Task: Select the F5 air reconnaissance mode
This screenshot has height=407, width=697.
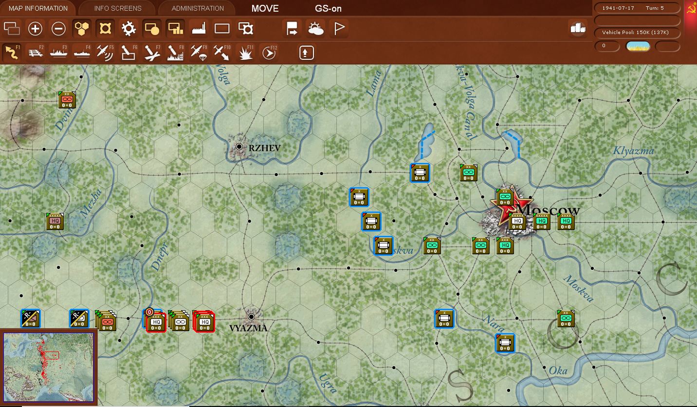Action: coord(105,52)
